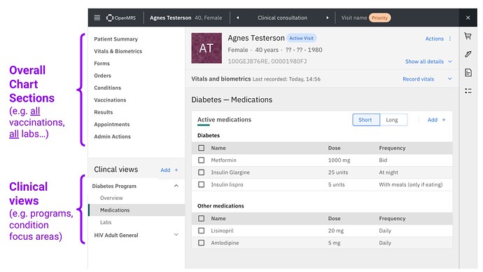Image resolution: width=483 pixels, height=272 pixels.
Task: Open Vitals & Biometrics section
Action: click(118, 51)
